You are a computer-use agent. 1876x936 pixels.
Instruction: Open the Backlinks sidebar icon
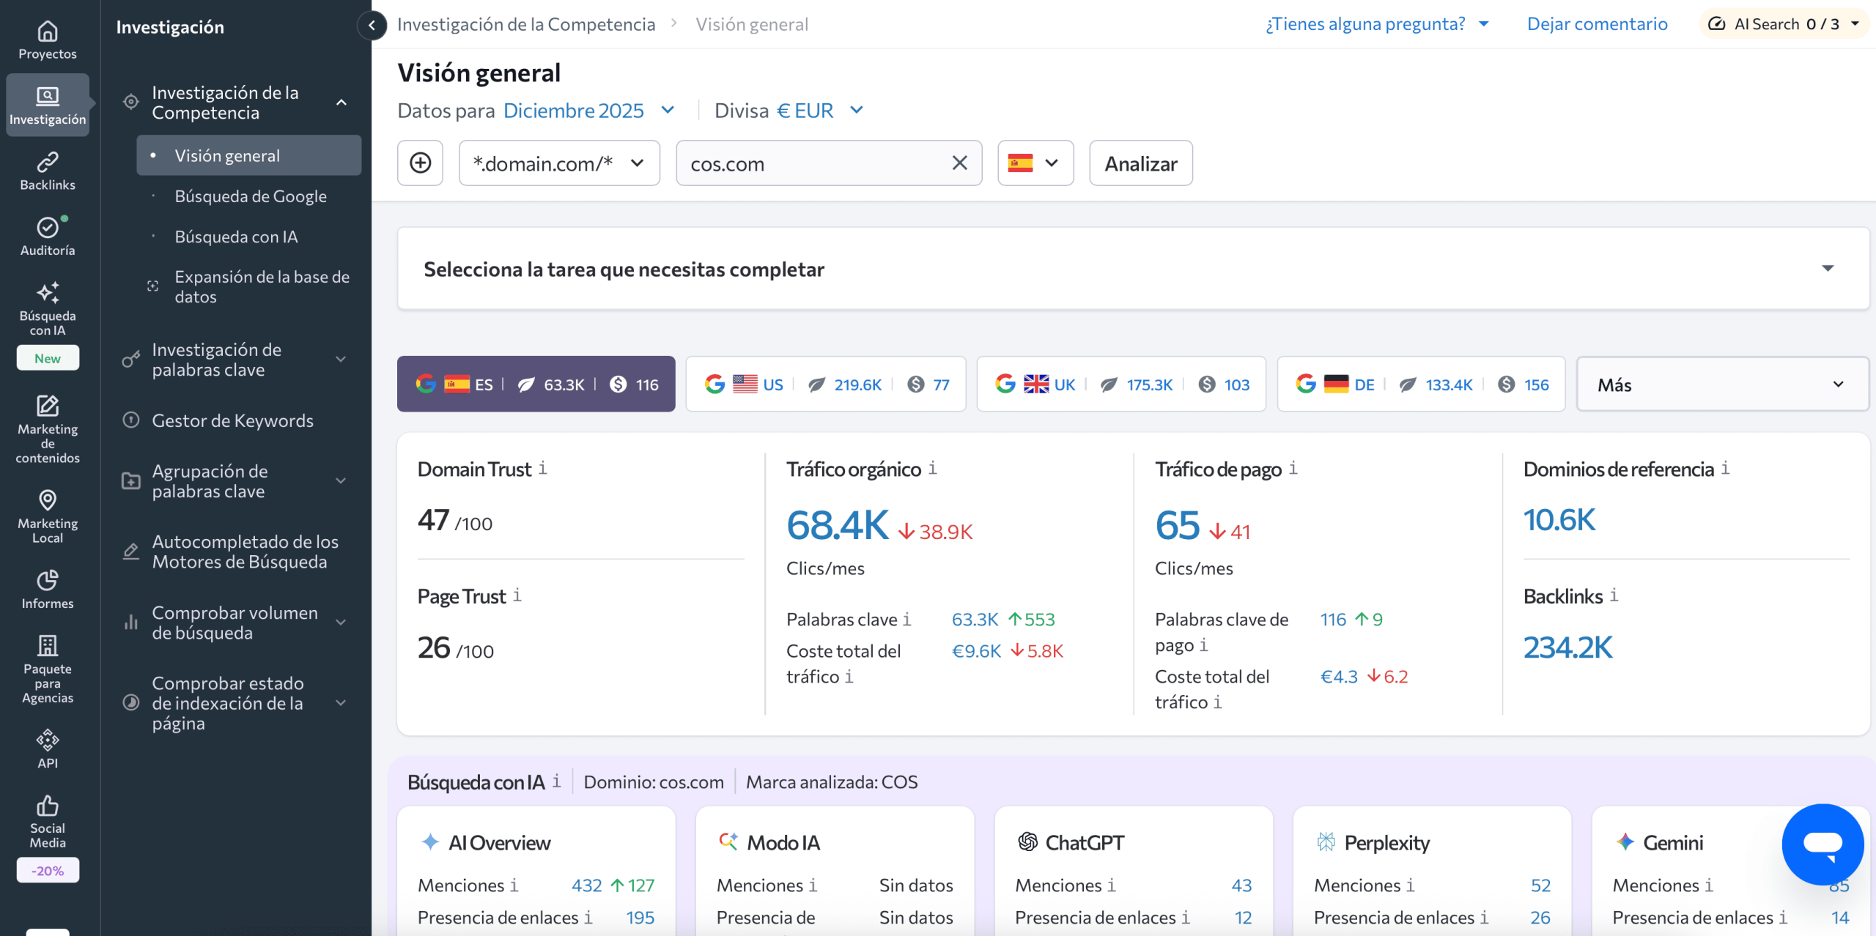click(48, 162)
